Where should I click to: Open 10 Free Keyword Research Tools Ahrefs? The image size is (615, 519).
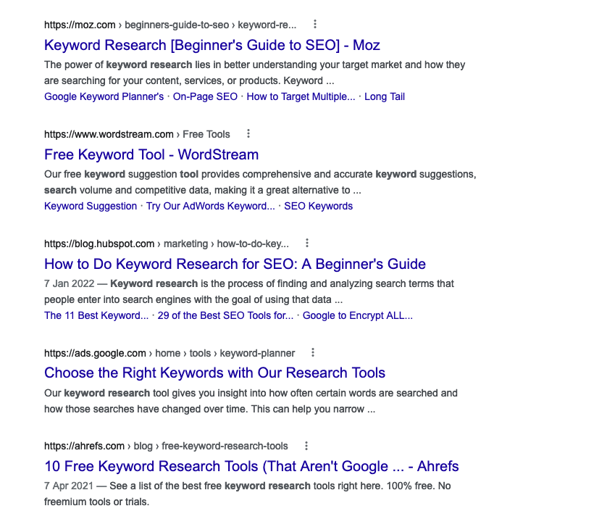click(251, 466)
